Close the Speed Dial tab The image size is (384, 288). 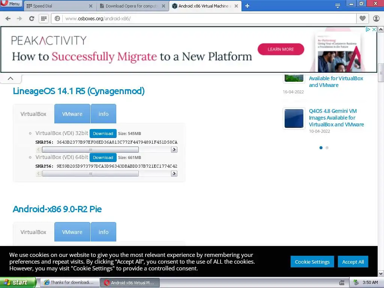[91, 6]
